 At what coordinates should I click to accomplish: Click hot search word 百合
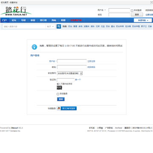pyautogui.click(x=108, y=26)
